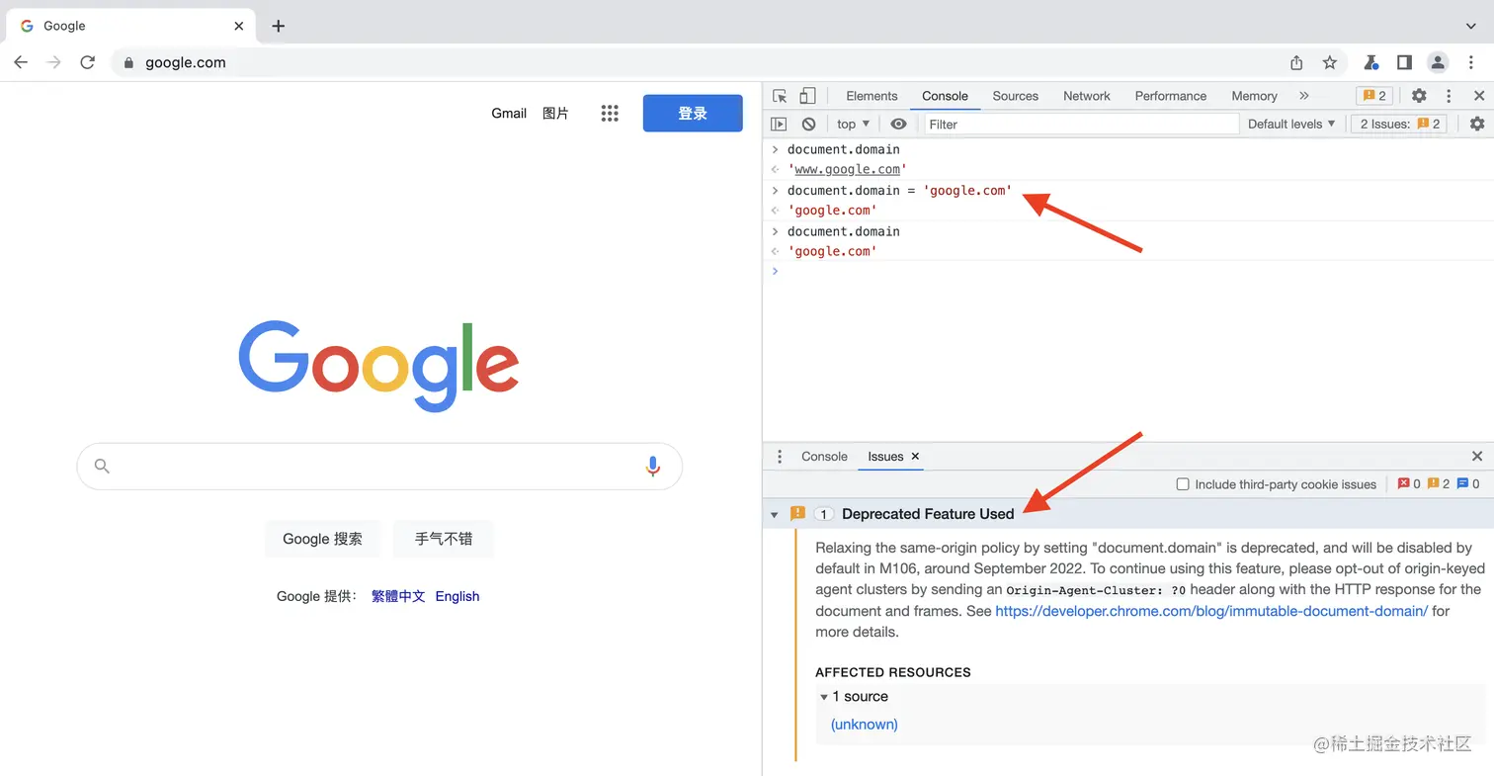The image size is (1494, 776).
Task: Click the 2 Issues button in console toolbar
Action: coord(1399,124)
